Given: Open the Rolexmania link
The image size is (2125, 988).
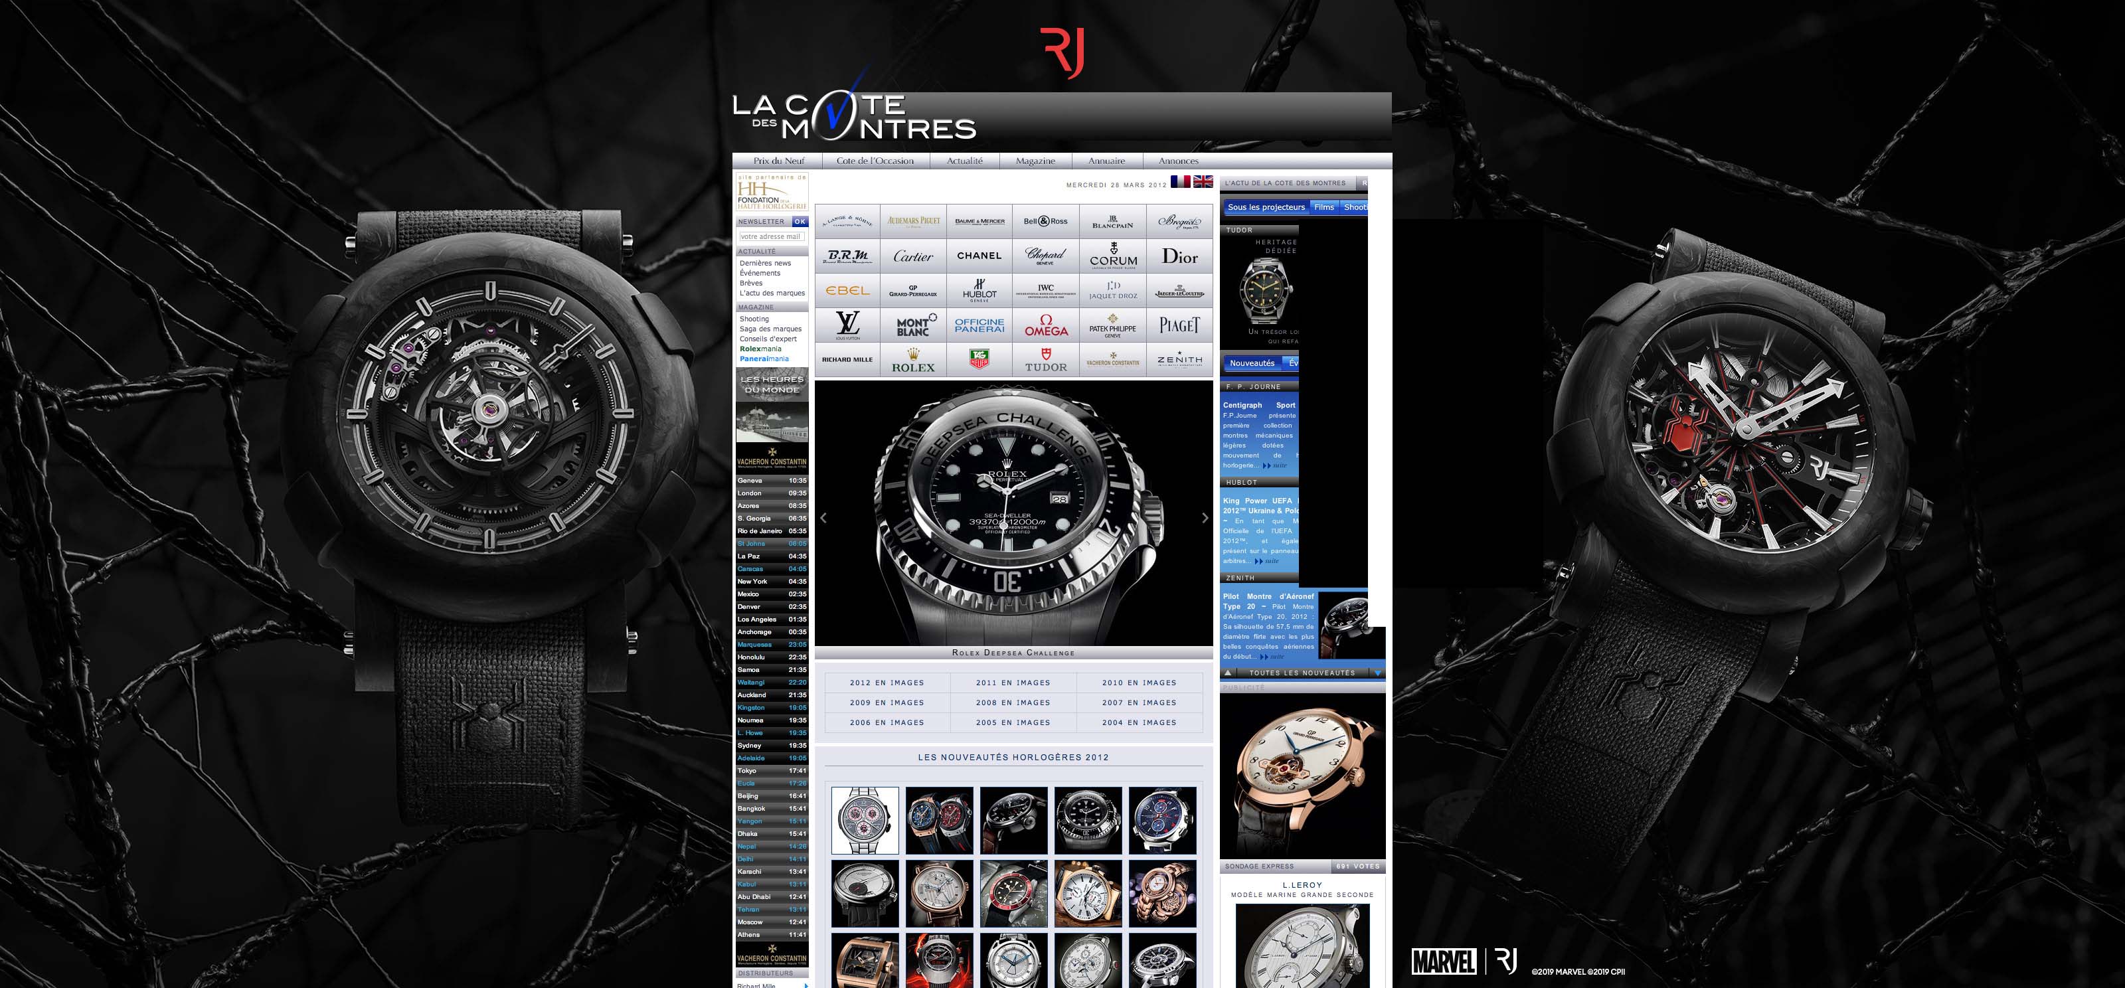Looking at the screenshot, I should point(760,349).
